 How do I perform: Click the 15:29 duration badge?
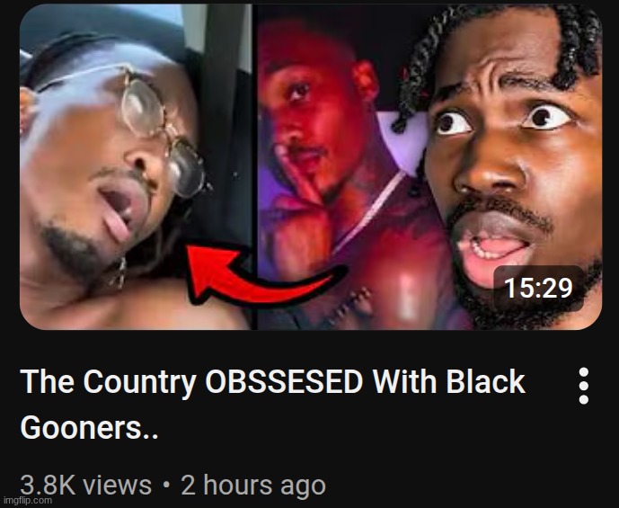click(538, 288)
